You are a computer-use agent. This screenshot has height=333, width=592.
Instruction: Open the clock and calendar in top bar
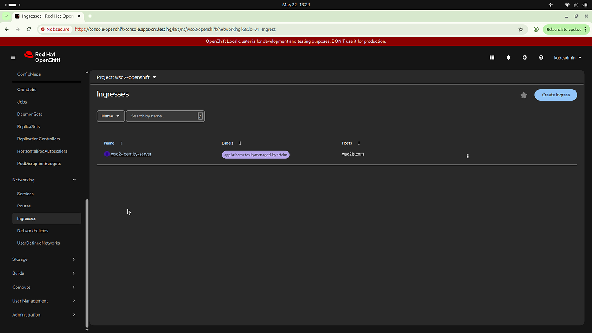point(296,5)
